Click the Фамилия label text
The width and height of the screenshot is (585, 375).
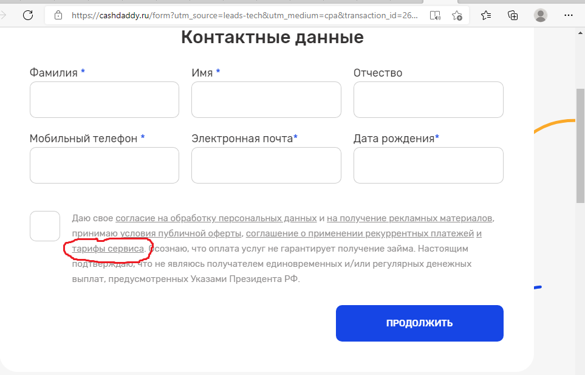(53, 72)
